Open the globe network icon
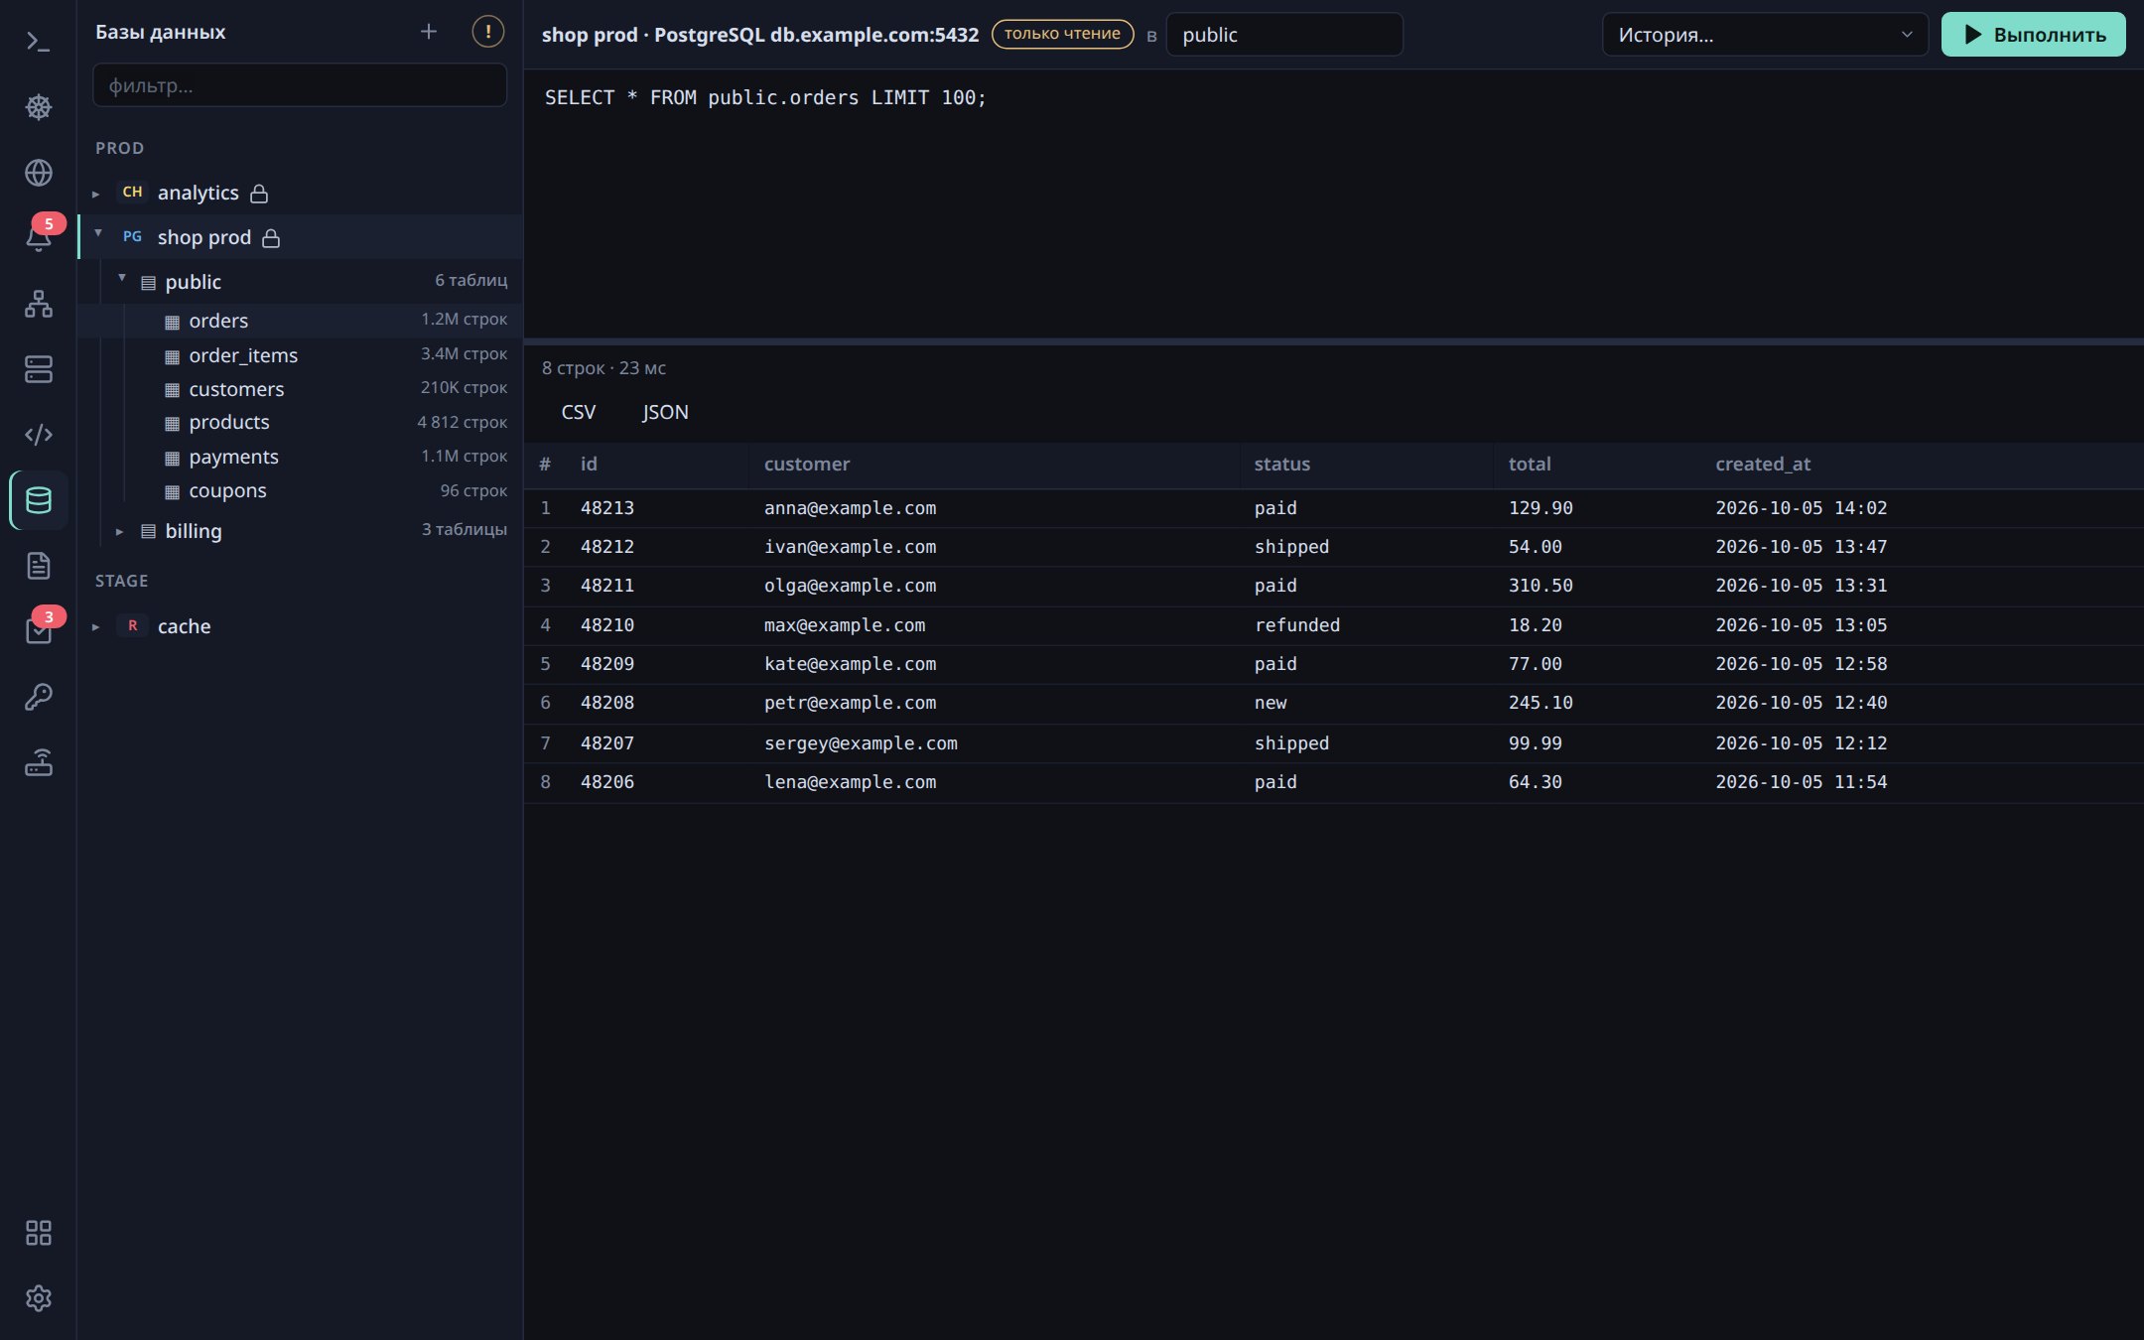The height and width of the screenshot is (1340, 2144). pos(38,173)
